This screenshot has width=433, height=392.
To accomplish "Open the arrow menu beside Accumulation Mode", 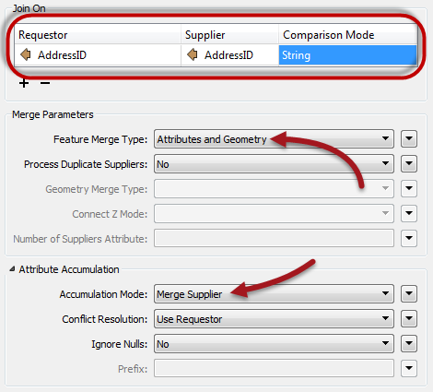I will [409, 294].
